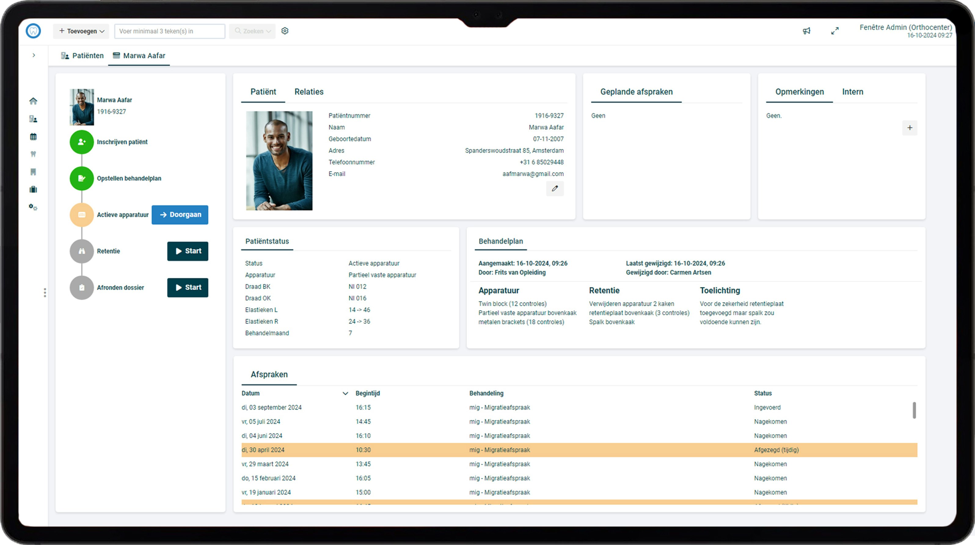Edit patient details with pencil icon

point(554,188)
